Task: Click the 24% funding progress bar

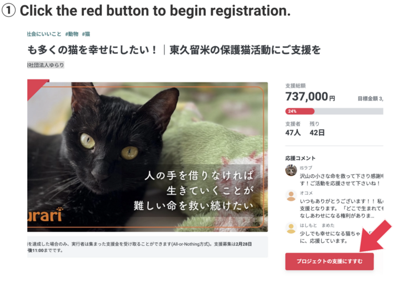Action: (x=334, y=111)
